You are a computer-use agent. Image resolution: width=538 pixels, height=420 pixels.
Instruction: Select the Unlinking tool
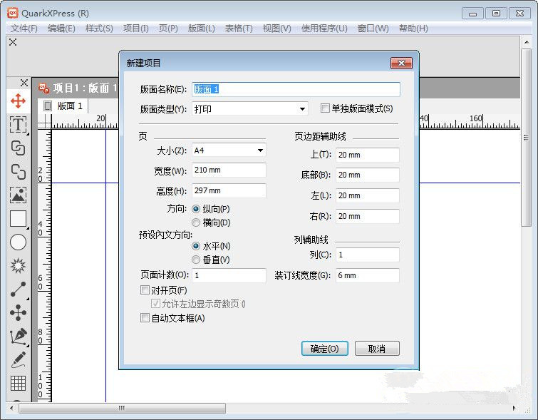tap(18, 171)
